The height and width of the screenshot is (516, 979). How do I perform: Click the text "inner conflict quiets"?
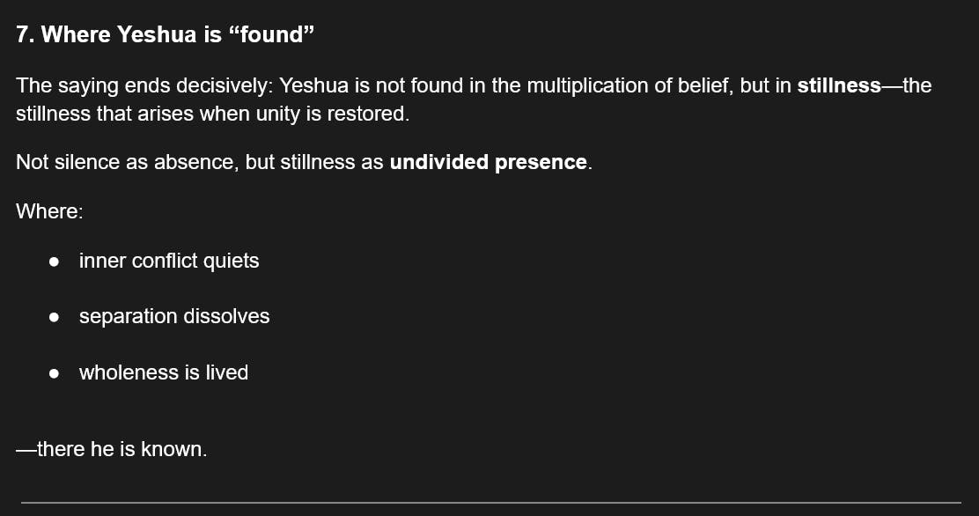[169, 261]
